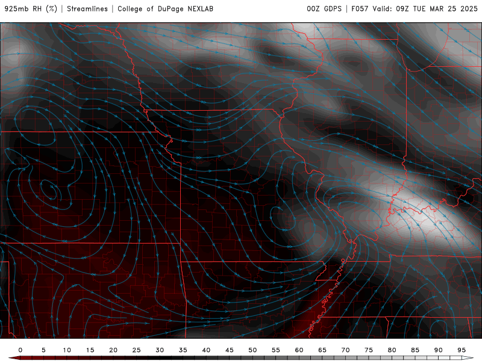Click 'College of DuPage NEXLAB' header text
The height and width of the screenshot is (361, 482).
tap(165, 9)
